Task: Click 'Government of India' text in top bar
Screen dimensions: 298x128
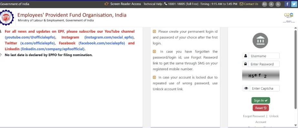Action: click(x=15, y=4)
